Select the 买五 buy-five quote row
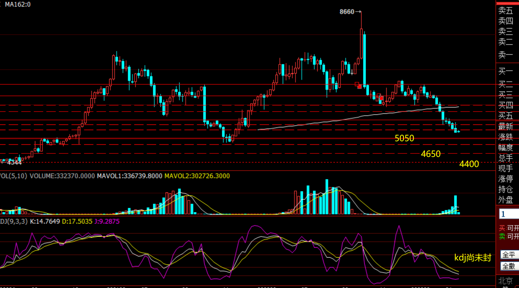 [x=506, y=116]
